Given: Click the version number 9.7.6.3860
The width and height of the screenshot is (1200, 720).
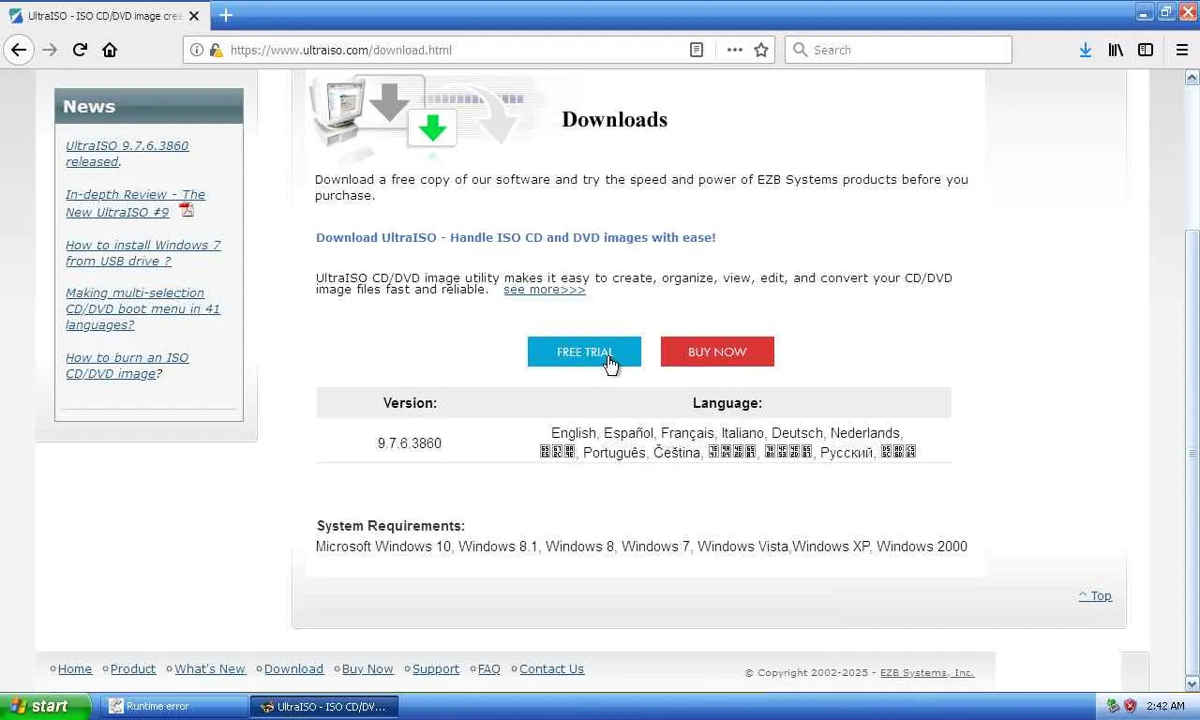Looking at the screenshot, I should point(410,443).
